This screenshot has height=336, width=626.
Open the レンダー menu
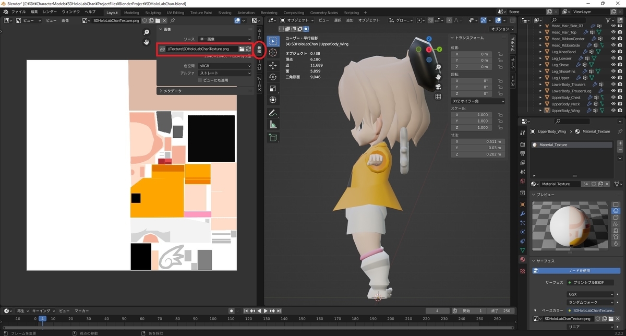(50, 11)
